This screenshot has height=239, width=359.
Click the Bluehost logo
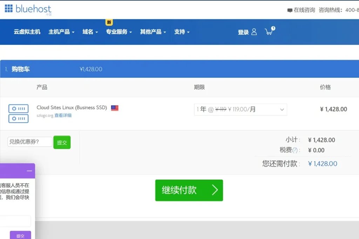click(28, 9)
